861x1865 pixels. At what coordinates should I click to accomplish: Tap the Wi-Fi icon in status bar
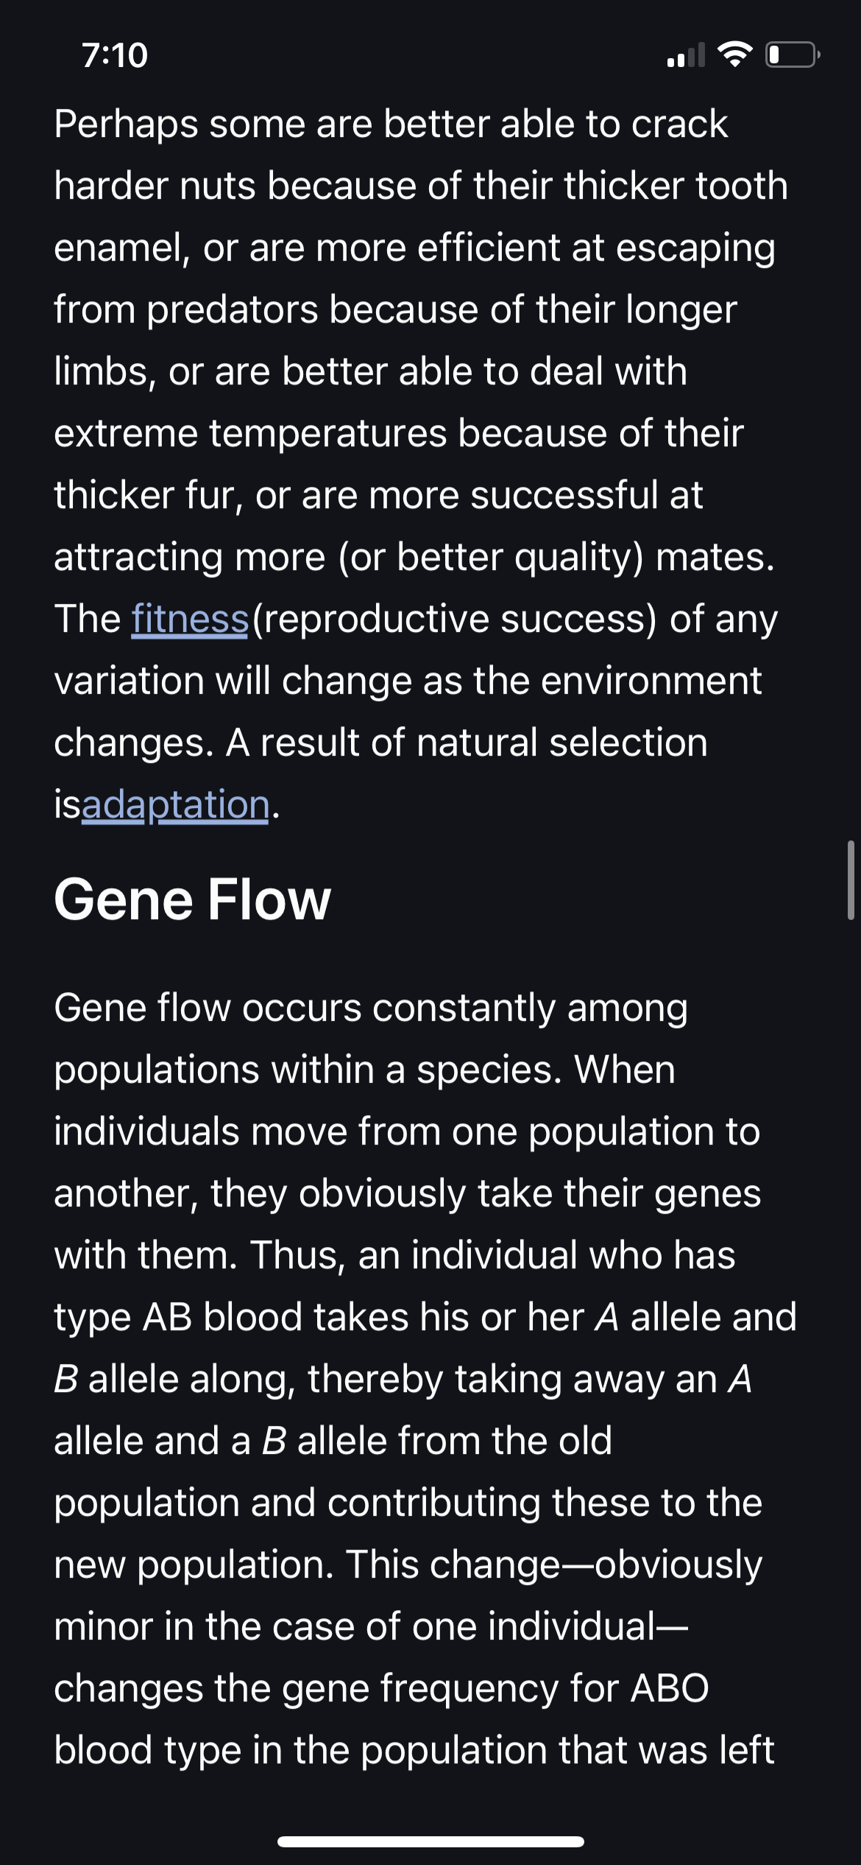[x=734, y=55]
